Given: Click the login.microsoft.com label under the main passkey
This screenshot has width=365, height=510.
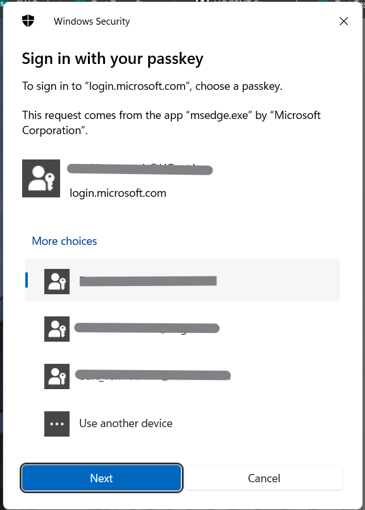Looking at the screenshot, I should (118, 193).
